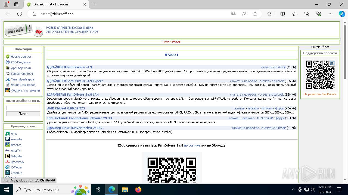
Task: Click the Архив Драйверов sidebar icon
Action: pos(8,85)
